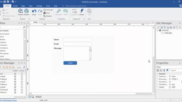Toggle Visible checkbox for TextArea1
Image resolution: width=182 pixels, height=102 pixels.
point(15,90)
